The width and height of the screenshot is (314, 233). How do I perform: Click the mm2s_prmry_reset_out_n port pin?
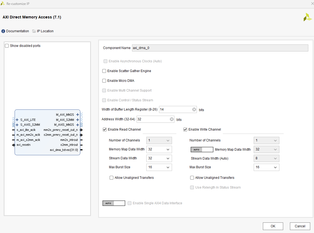[x=81, y=130]
